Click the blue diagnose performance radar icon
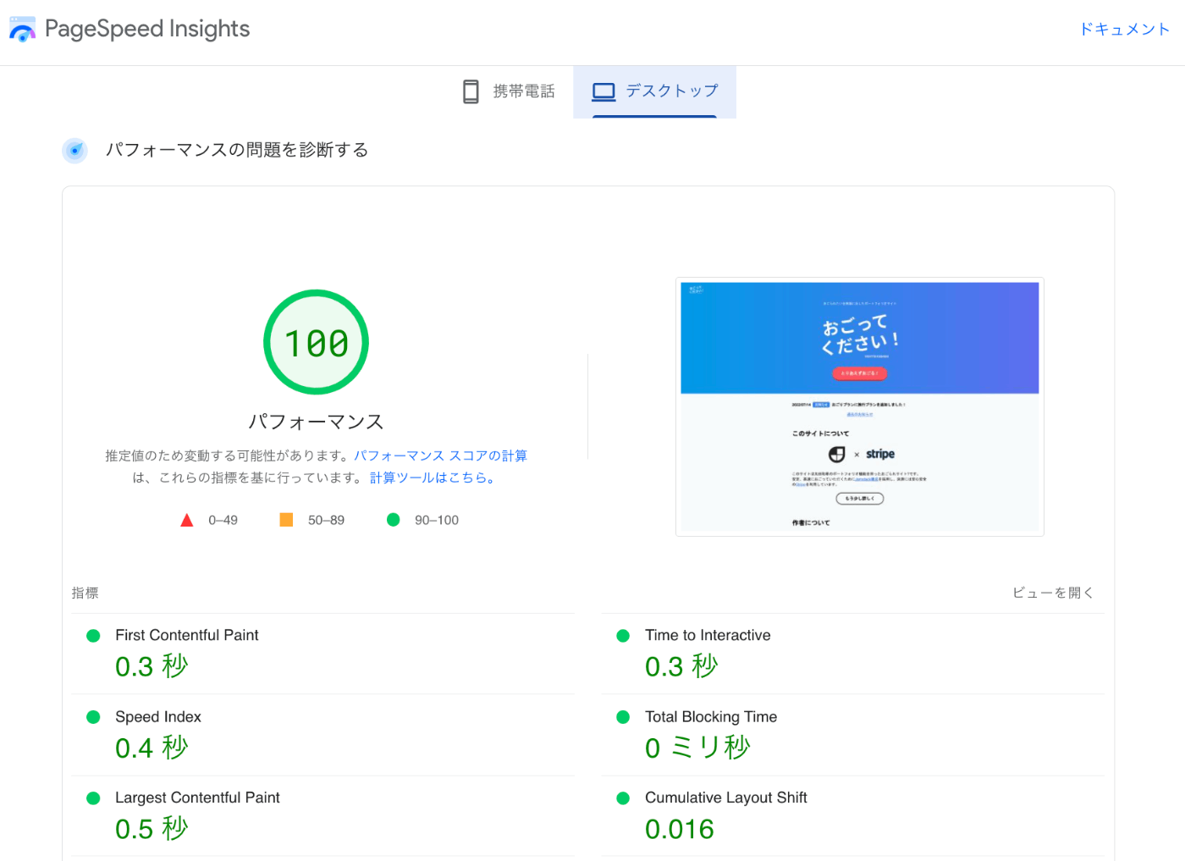Image resolution: width=1185 pixels, height=861 pixels. pyautogui.click(x=75, y=151)
